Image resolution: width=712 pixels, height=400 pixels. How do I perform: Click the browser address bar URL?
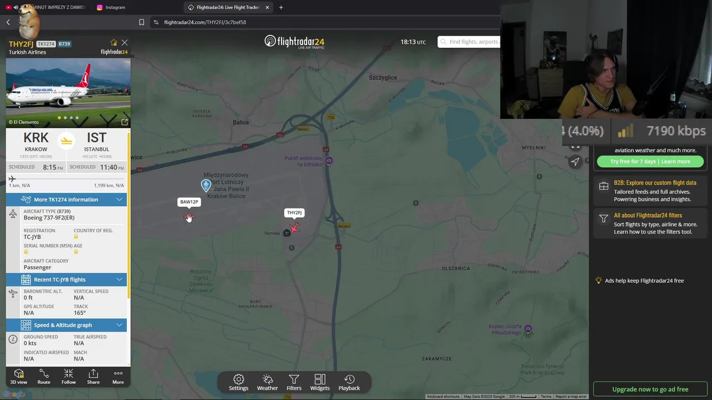[x=205, y=22]
